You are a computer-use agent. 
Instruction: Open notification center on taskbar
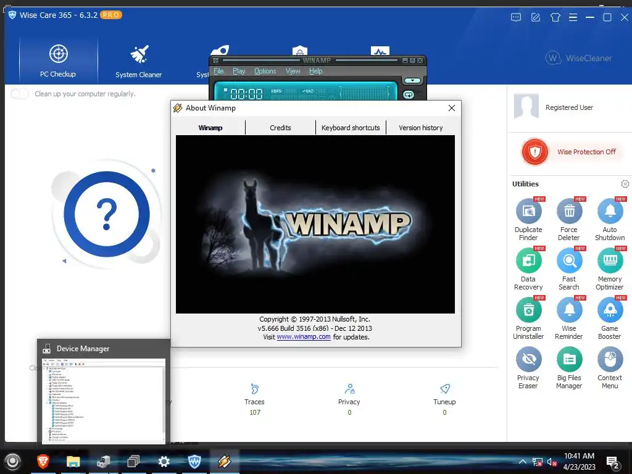coord(613,462)
